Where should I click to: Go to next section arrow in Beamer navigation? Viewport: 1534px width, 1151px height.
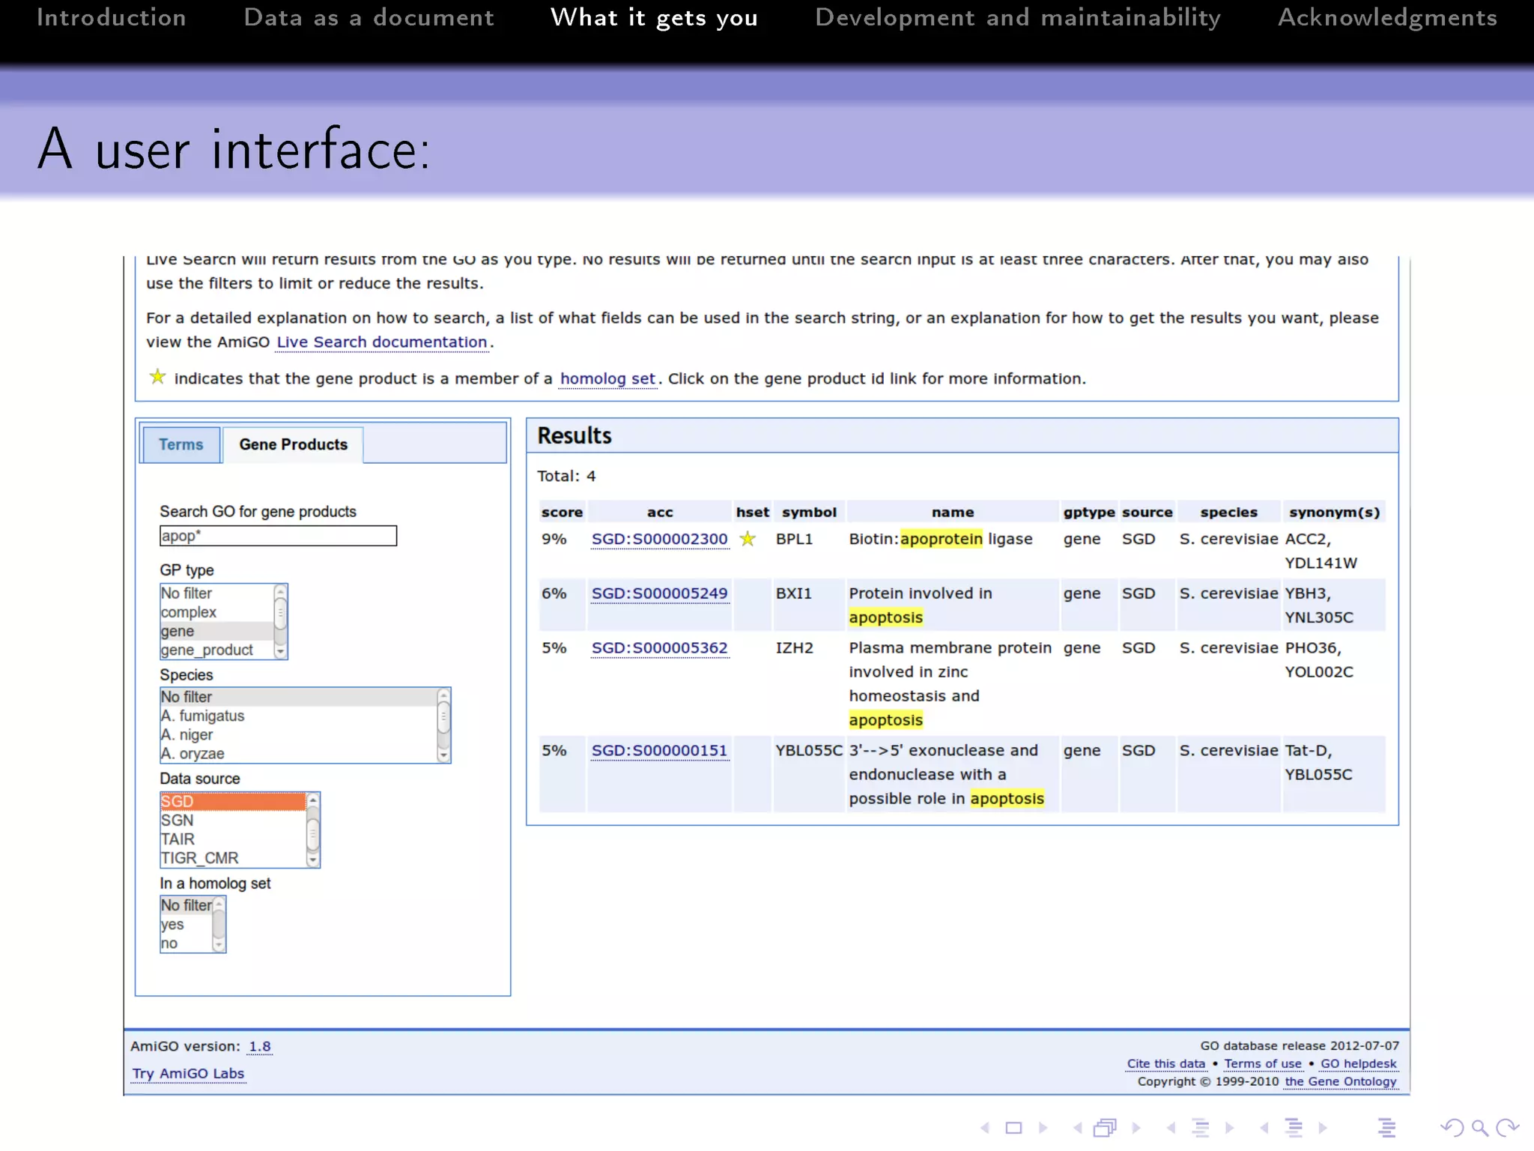(1323, 1127)
